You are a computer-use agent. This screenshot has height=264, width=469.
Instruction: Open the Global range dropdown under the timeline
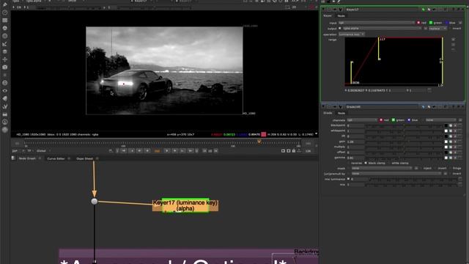pos(43,151)
